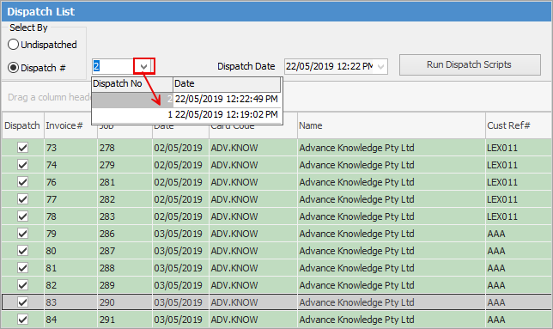The image size is (553, 329).
Task: Toggle dispatch checkbox for invoice 80
Action: (x=22, y=251)
